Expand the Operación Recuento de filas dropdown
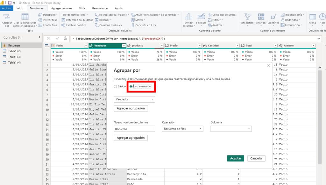The width and height of the screenshot is (326, 185). (x=182, y=129)
